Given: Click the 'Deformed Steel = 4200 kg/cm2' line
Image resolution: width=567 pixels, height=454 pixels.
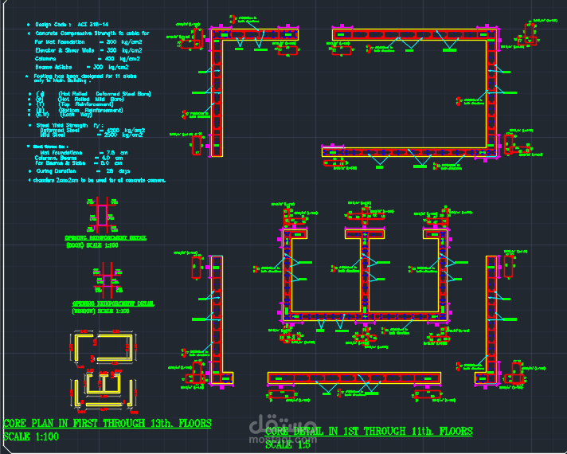Looking at the screenshot, I should (92, 131).
